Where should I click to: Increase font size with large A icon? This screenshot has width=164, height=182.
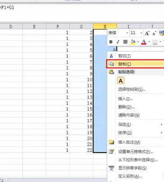click(x=147, y=33)
